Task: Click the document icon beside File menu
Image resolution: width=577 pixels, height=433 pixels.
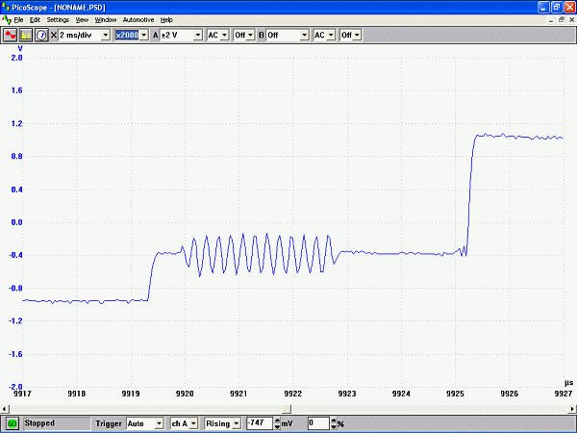Action: coord(7,20)
